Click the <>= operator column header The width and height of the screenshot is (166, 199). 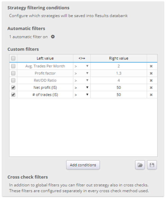(x=82, y=58)
